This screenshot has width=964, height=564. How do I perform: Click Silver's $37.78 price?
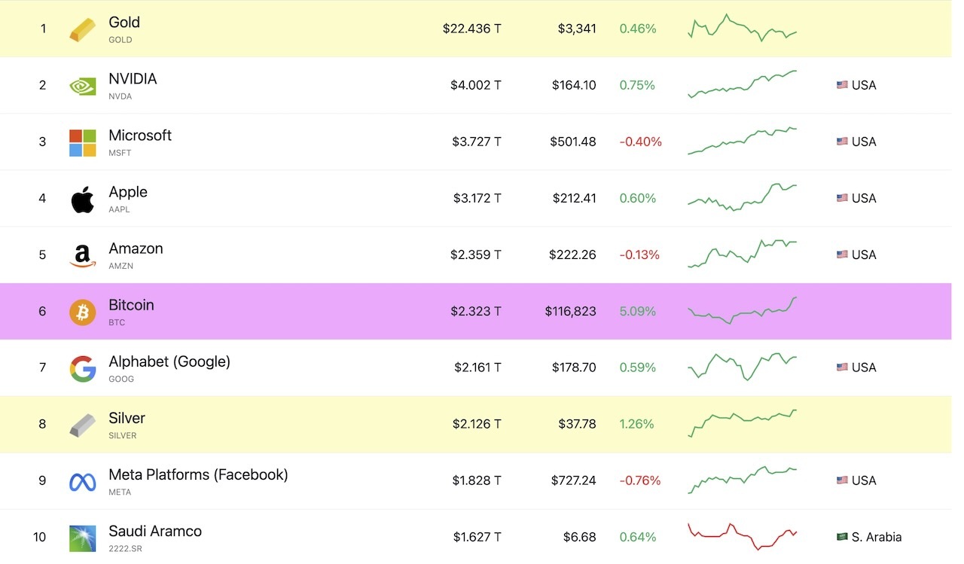(578, 424)
